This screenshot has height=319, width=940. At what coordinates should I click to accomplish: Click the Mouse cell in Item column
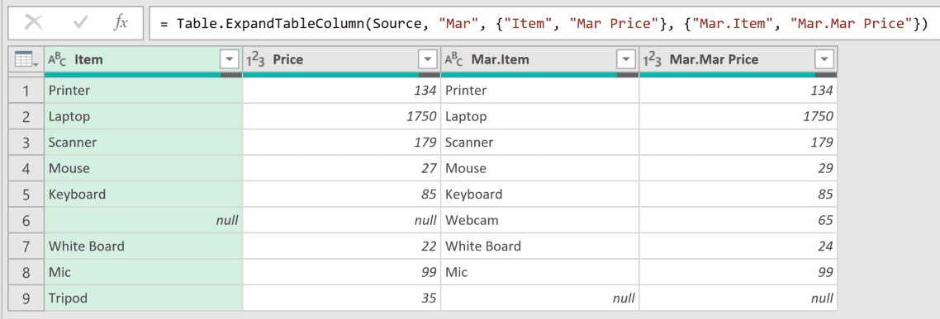tap(143, 169)
